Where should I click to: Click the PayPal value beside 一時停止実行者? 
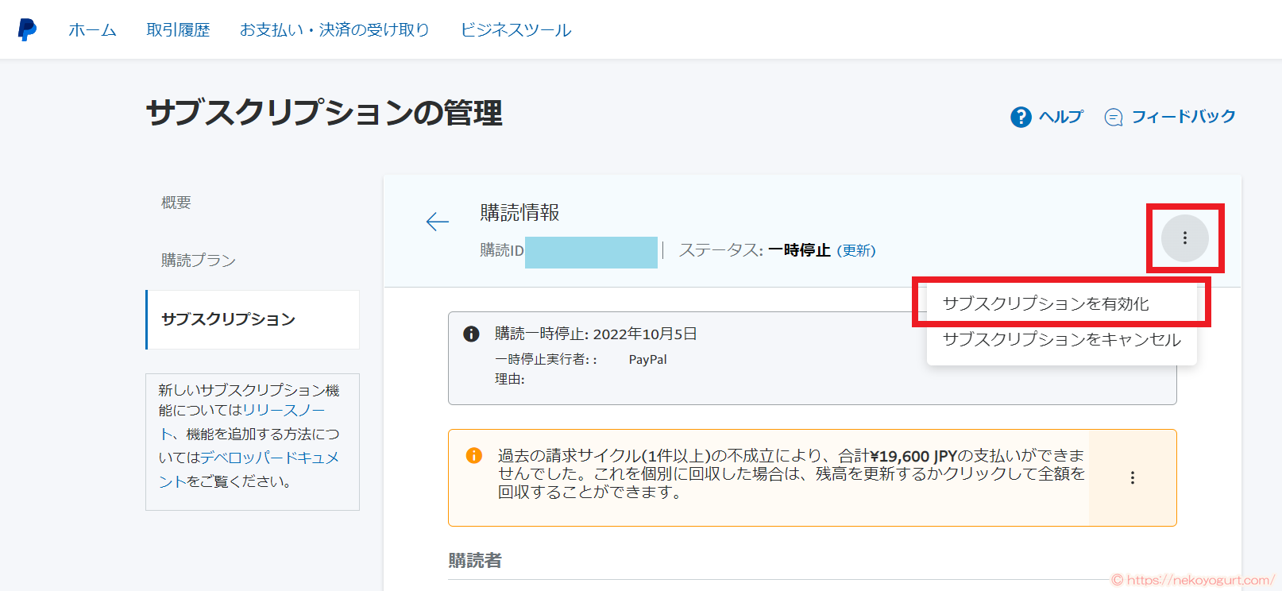648,360
